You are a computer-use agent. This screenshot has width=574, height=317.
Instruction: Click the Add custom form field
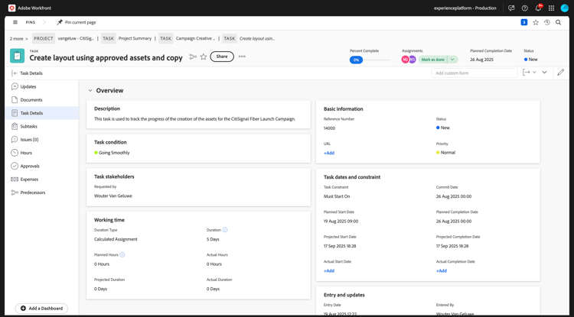475,73
